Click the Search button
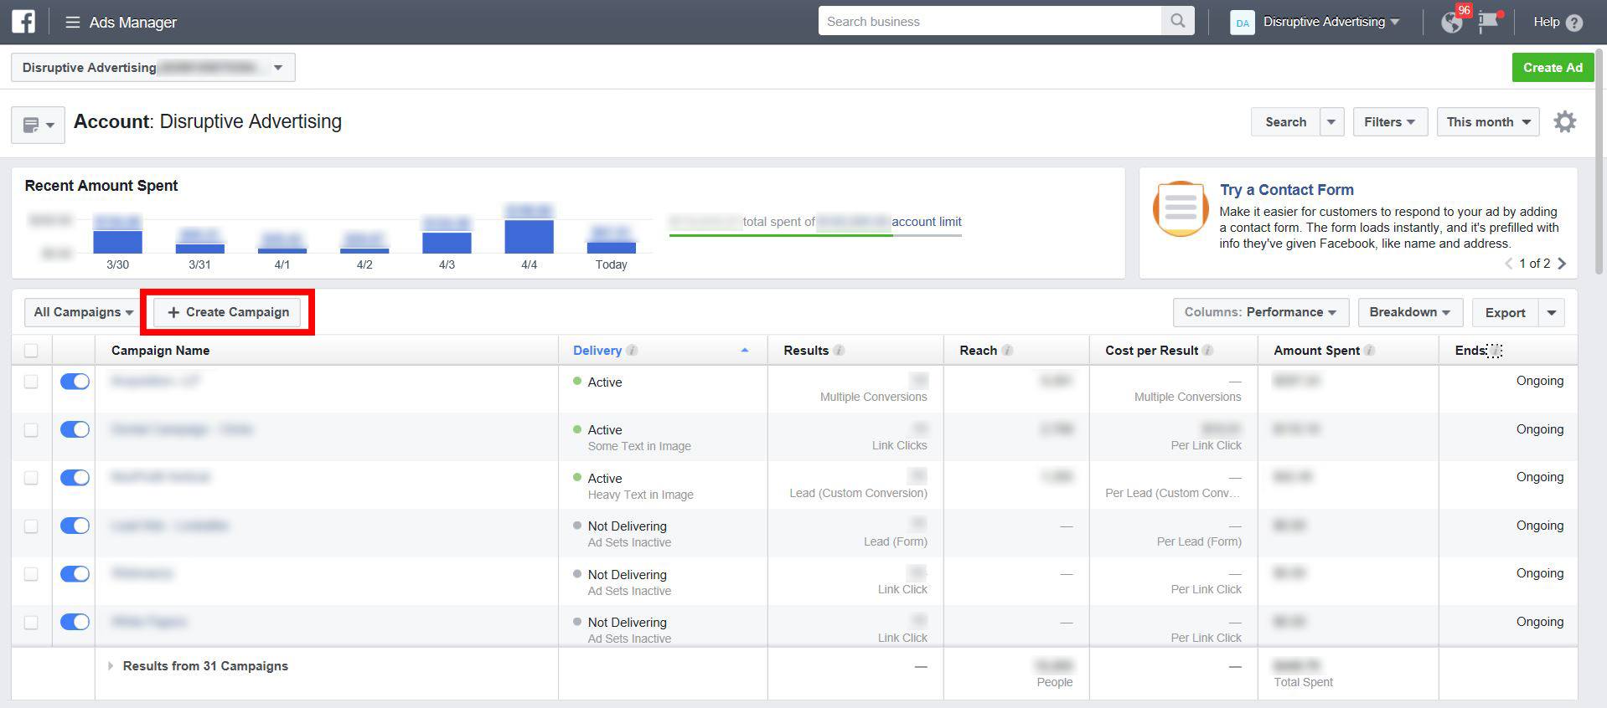Screen dimensions: 1607x708 pos(1285,122)
